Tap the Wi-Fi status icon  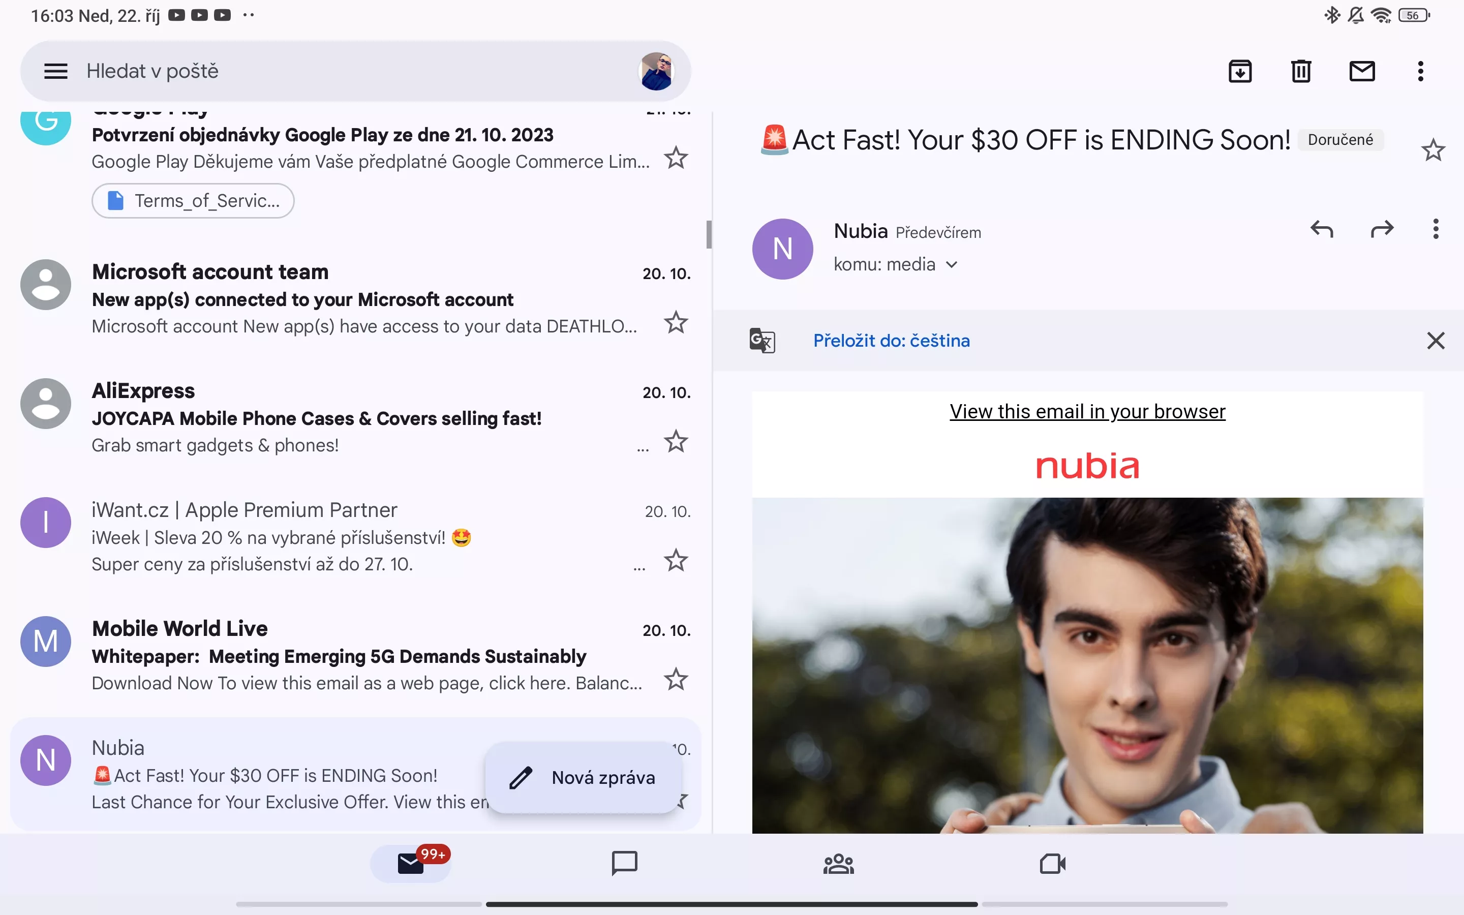[x=1381, y=15]
